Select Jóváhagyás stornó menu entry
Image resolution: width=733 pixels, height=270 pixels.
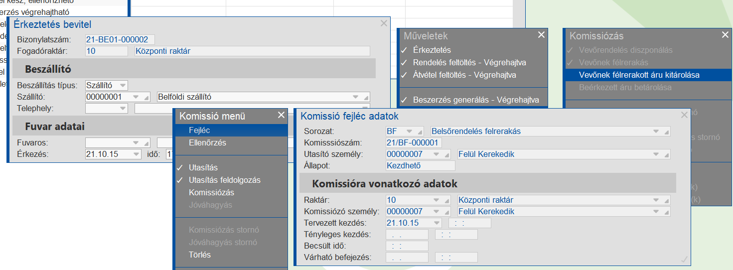(232, 242)
